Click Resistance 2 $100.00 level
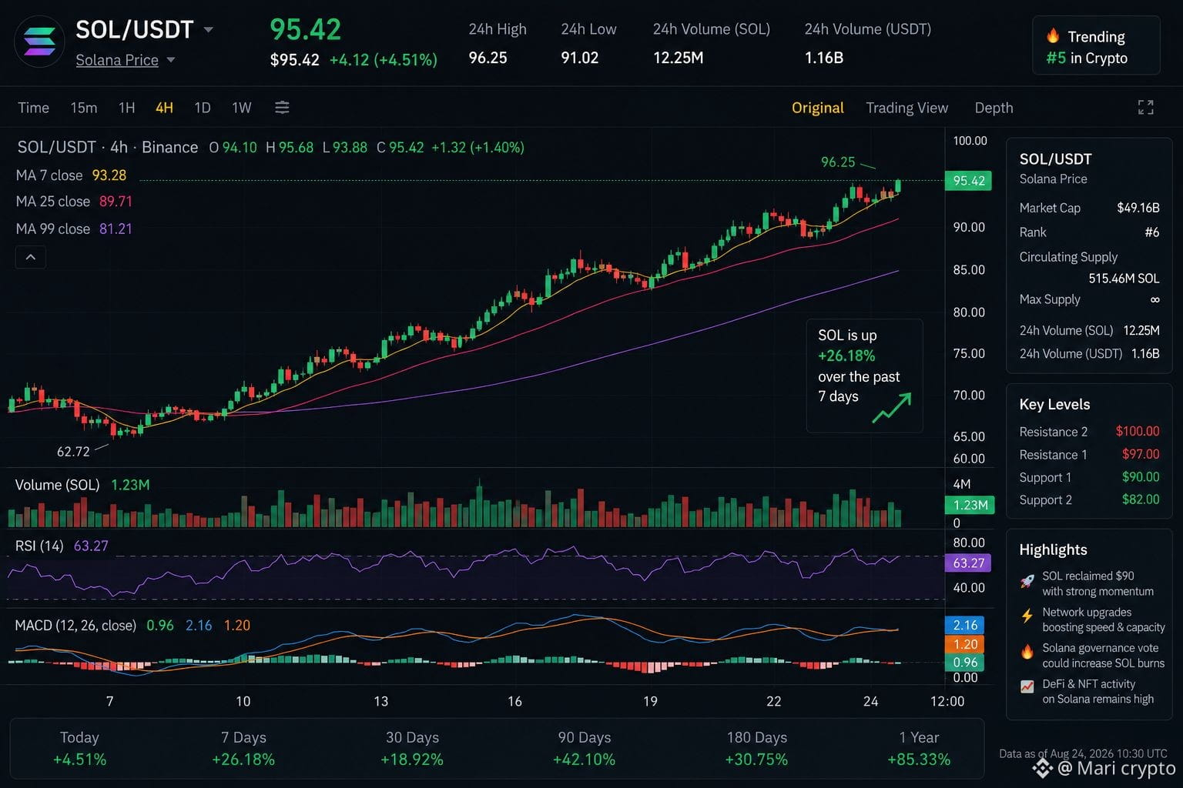Viewport: 1183px width, 788px height. (x=1089, y=432)
